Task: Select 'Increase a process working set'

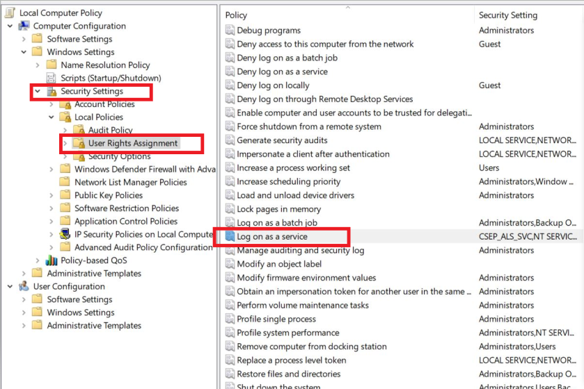Action: point(294,167)
